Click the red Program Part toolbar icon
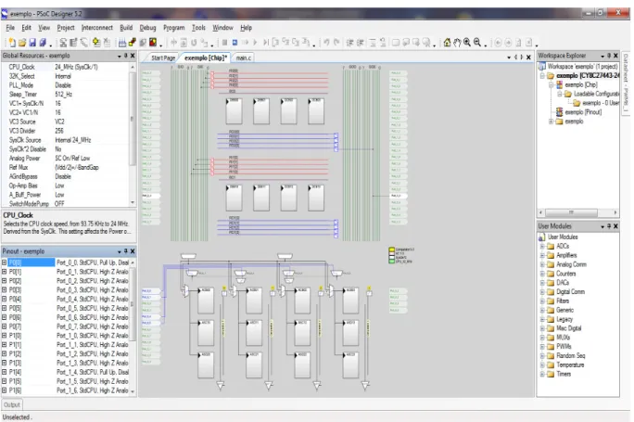The image size is (634, 422). (153, 43)
